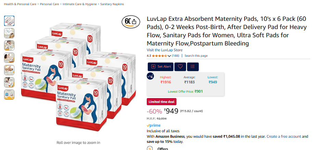Select the fourth product thumbnail image
The height and width of the screenshot is (150, 314).
coord(9,58)
